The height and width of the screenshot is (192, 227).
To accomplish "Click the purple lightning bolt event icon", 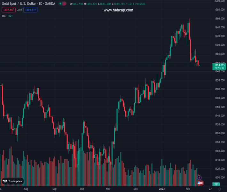I will coord(200,178).
